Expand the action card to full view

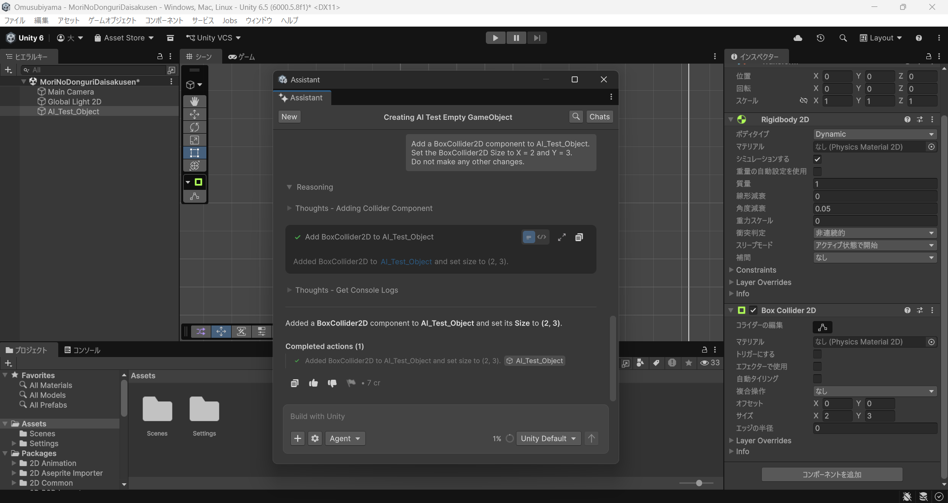pos(562,237)
